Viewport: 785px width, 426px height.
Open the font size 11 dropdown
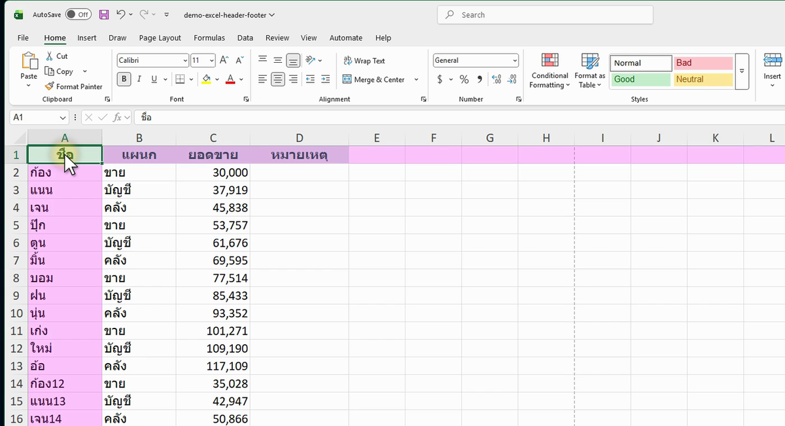tap(211, 61)
